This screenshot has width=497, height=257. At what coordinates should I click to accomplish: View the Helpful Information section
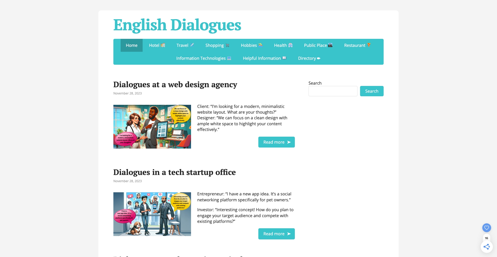point(264,58)
